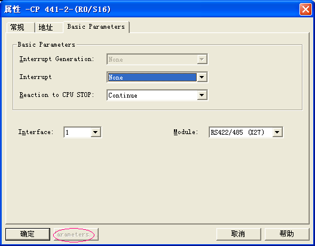The image size is (315, 246).
Task: Open the Interrupt dropdown arrow
Action: 202,77
